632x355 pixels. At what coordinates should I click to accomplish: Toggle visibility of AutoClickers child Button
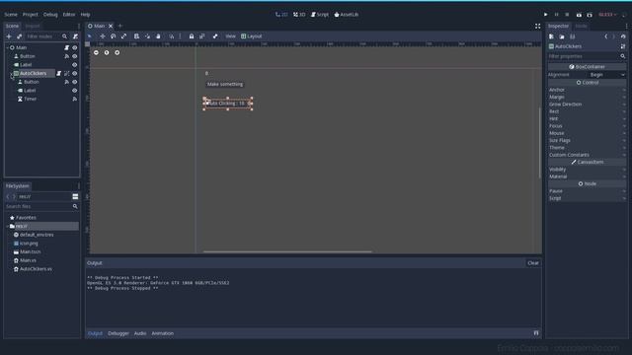pos(75,82)
